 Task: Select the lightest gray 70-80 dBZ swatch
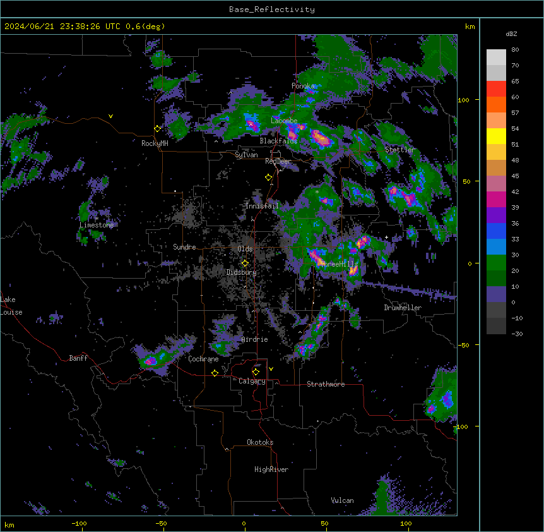(496, 57)
